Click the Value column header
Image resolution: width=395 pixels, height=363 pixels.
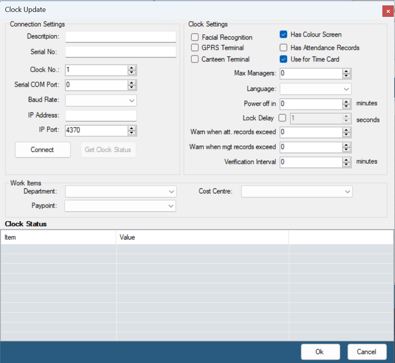[202, 237]
